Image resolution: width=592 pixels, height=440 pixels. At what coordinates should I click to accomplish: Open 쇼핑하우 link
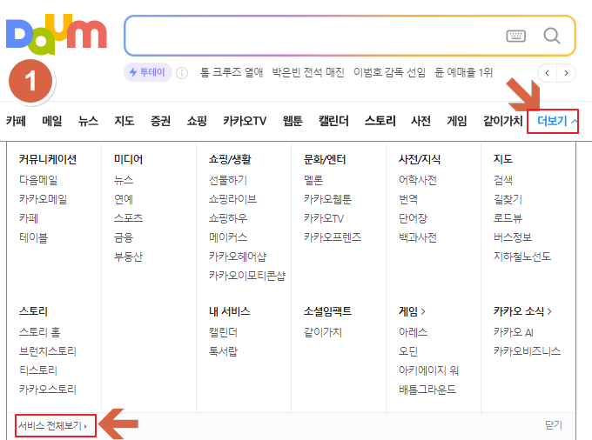[x=228, y=218]
